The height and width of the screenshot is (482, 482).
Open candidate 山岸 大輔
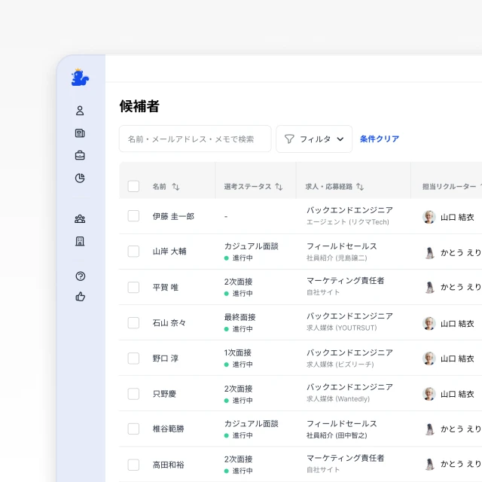[x=169, y=252]
